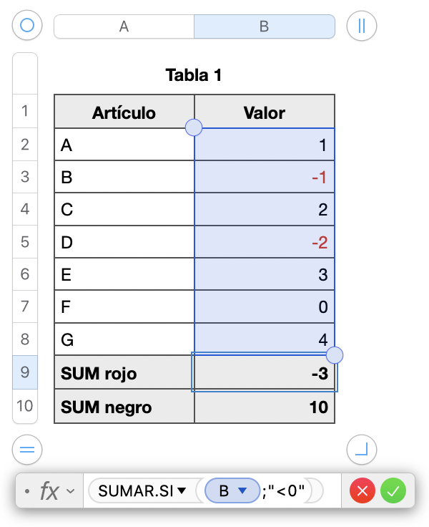Click the SUM negro cell

click(x=124, y=407)
